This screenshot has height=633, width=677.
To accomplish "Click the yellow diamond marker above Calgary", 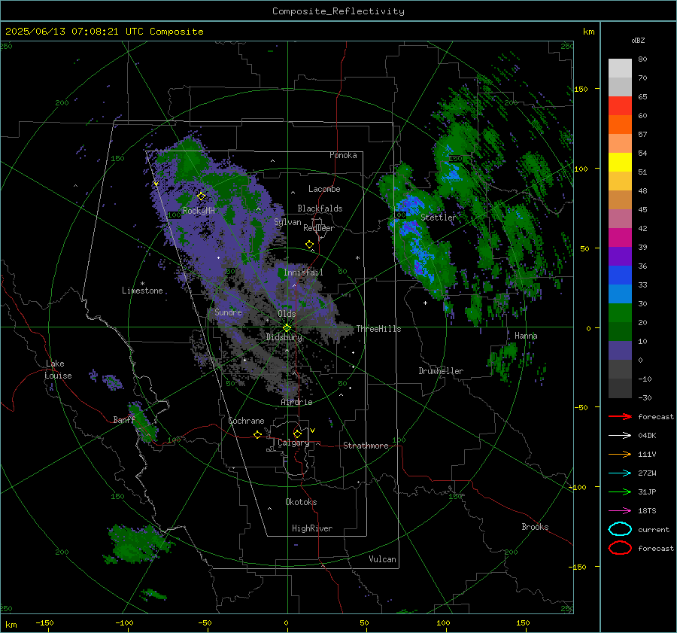I will tap(297, 434).
